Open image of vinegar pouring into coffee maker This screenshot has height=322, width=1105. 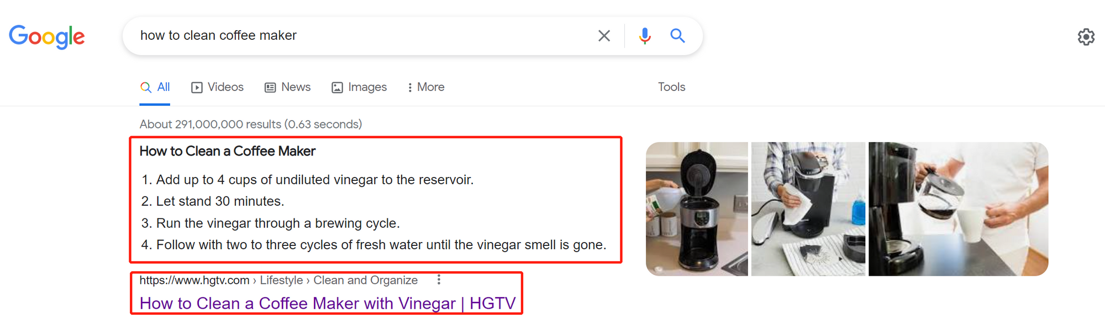(697, 209)
